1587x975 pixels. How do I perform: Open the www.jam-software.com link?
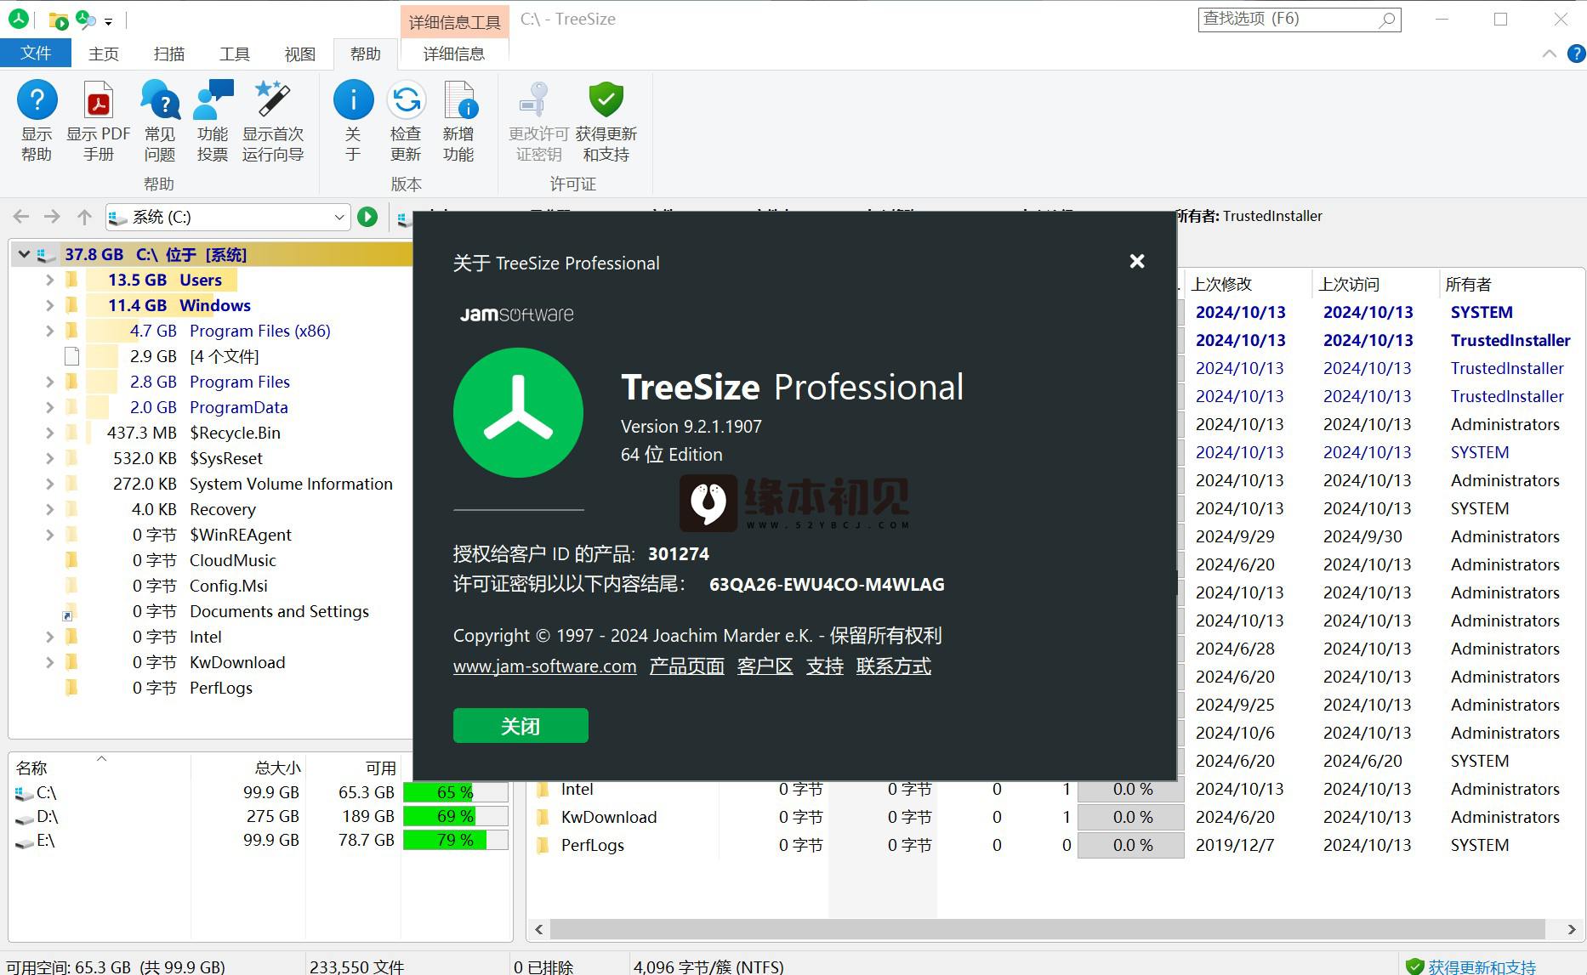(x=544, y=666)
